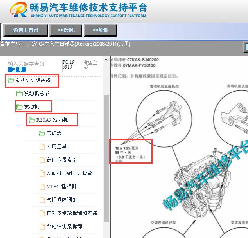Go forward with the >>前进 button
248x238 pixels.
pyautogui.click(x=100, y=30)
